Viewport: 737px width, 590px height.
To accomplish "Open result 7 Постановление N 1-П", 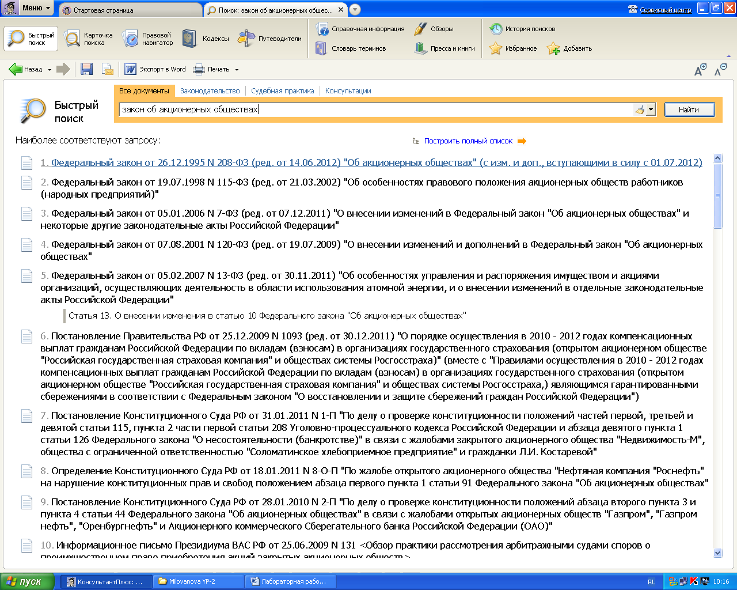I will pyautogui.click(x=373, y=433).
